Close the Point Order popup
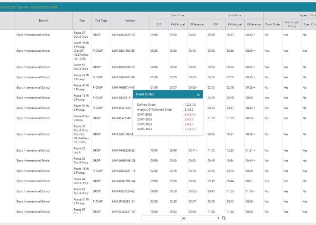This screenshot has width=316, height=225. coord(198,95)
